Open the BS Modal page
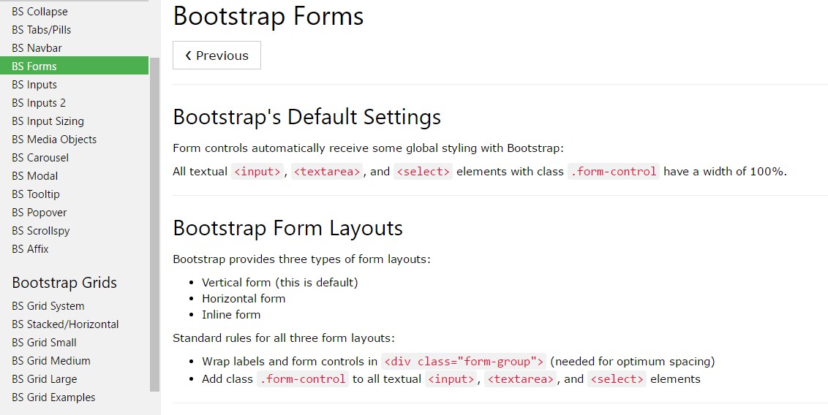This screenshot has width=828, height=415. pos(35,175)
